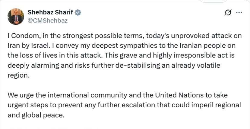Open the three-dot more options menu
This screenshot has height=129, width=250.
click(239, 13)
